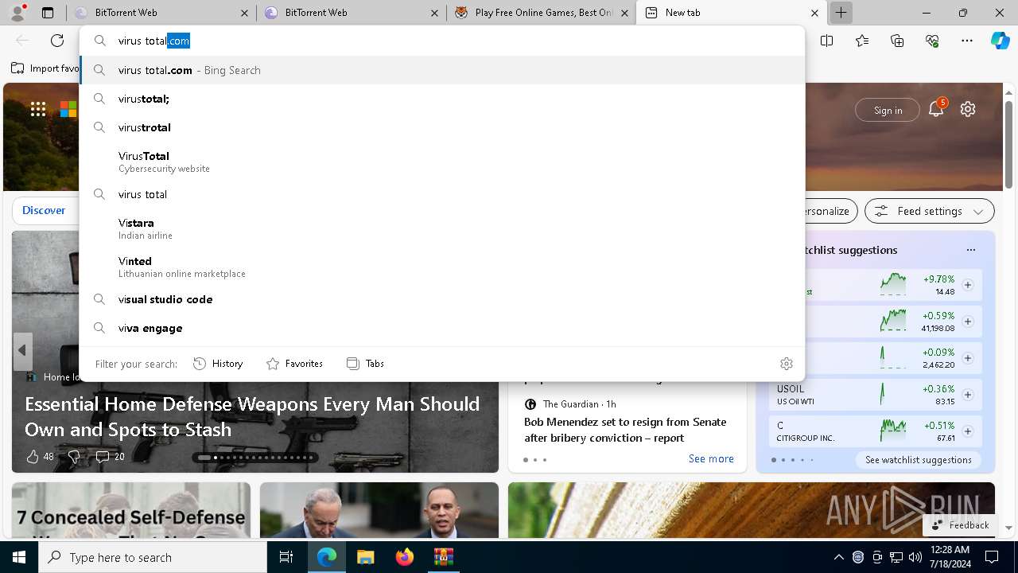Image resolution: width=1018 pixels, height=573 pixels.
Task: Select the Discover feed tab
Action: coord(44,211)
